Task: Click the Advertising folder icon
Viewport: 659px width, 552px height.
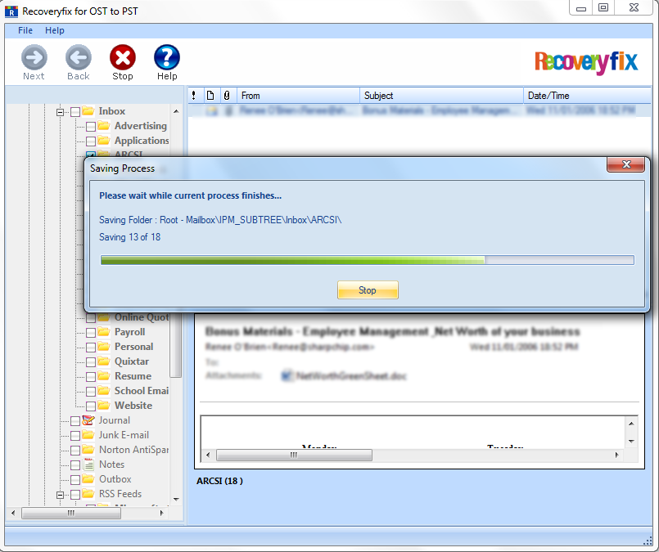Action: (x=104, y=125)
